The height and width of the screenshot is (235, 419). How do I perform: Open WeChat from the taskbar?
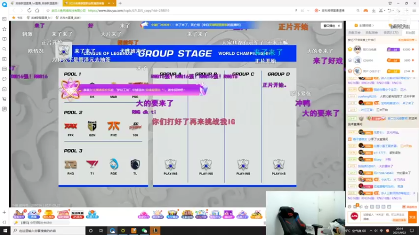tap(145, 231)
